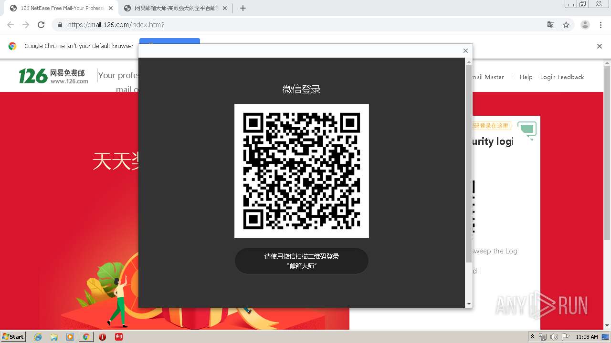This screenshot has width=611, height=343.
Task: Click the dialog vertical scrollbar thumb
Action: coord(469,164)
